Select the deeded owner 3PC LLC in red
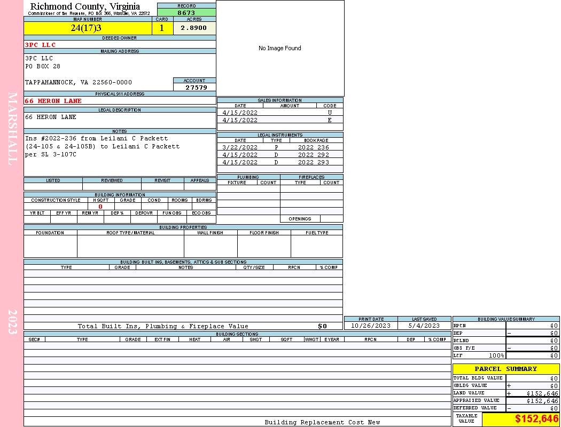Image resolution: width=561 pixels, height=427 pixels. 41,45
